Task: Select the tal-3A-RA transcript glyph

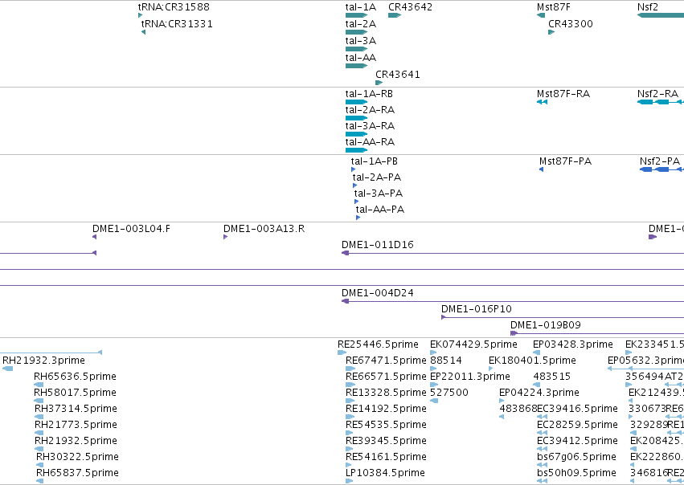Action: 356,134
